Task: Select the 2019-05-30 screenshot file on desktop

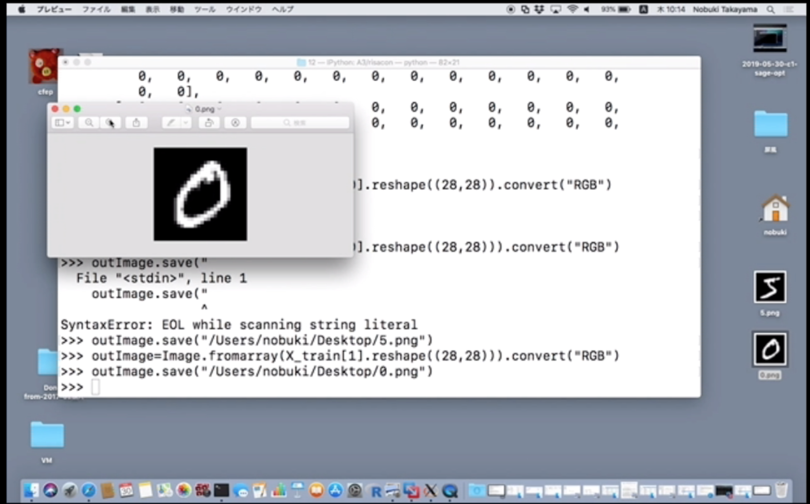Action: [x=770, y=38]
